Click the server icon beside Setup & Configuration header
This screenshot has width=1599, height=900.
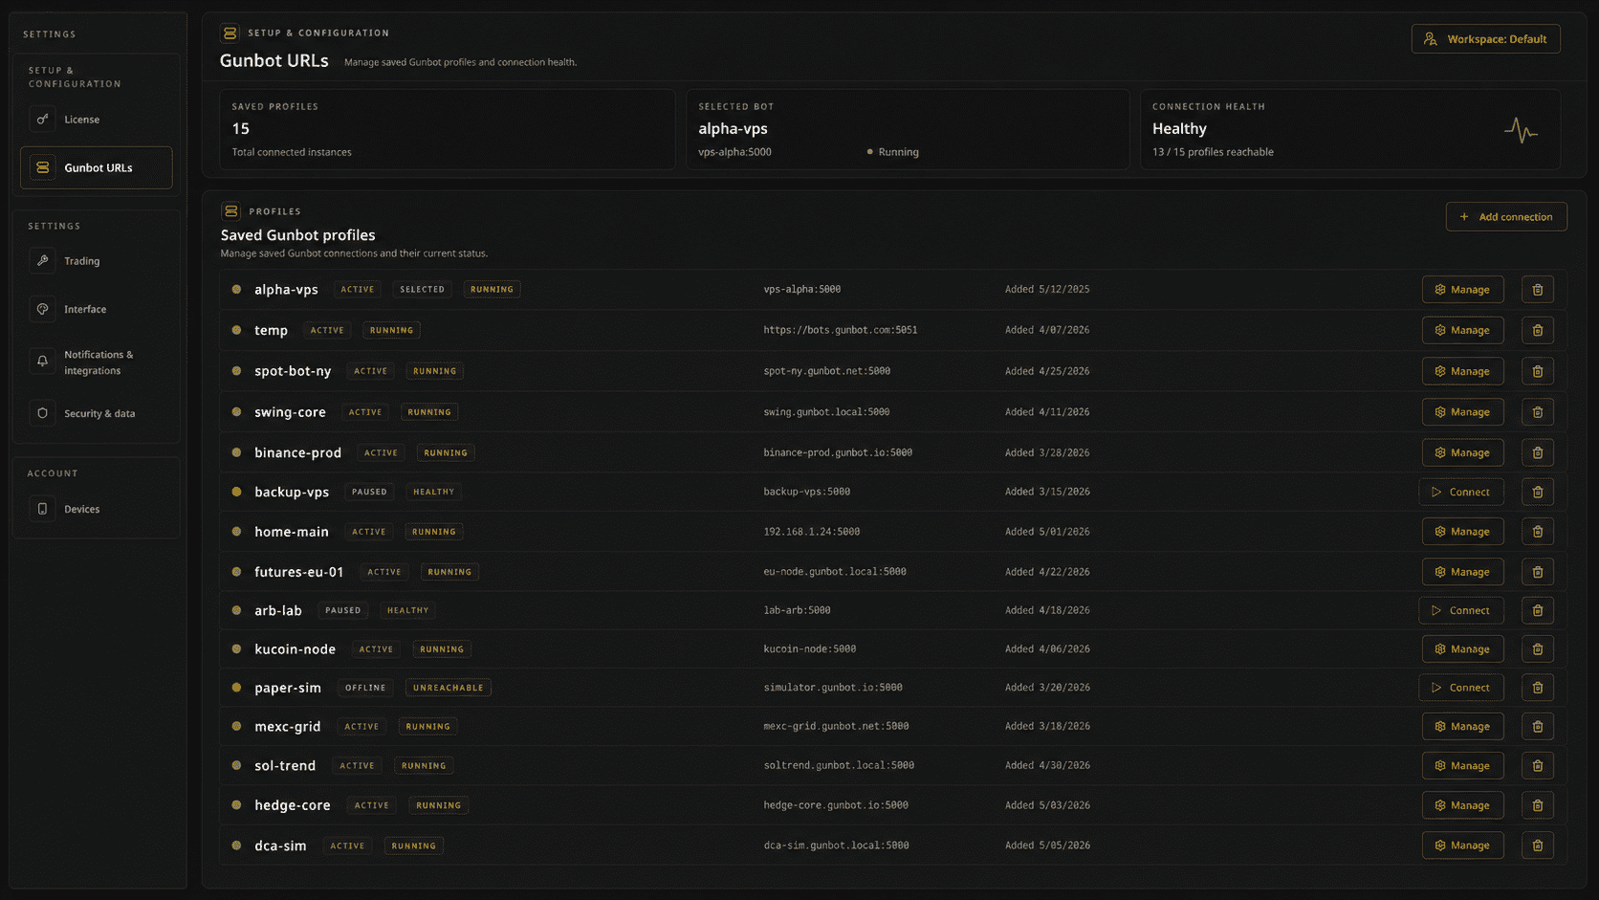[230, 33]
